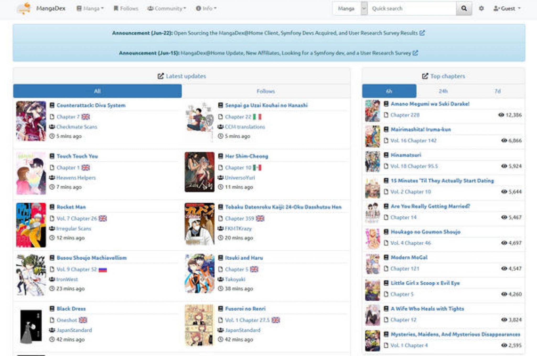The width and height of the screenshot is (537, 356).
Task: Click the UK flag beside Rocket Man Chapter 26
Action: click(103, 218)
